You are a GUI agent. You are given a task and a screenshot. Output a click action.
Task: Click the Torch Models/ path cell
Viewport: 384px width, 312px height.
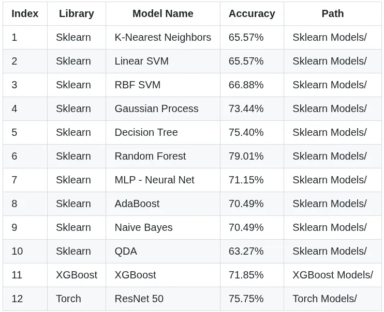[324, 299]
